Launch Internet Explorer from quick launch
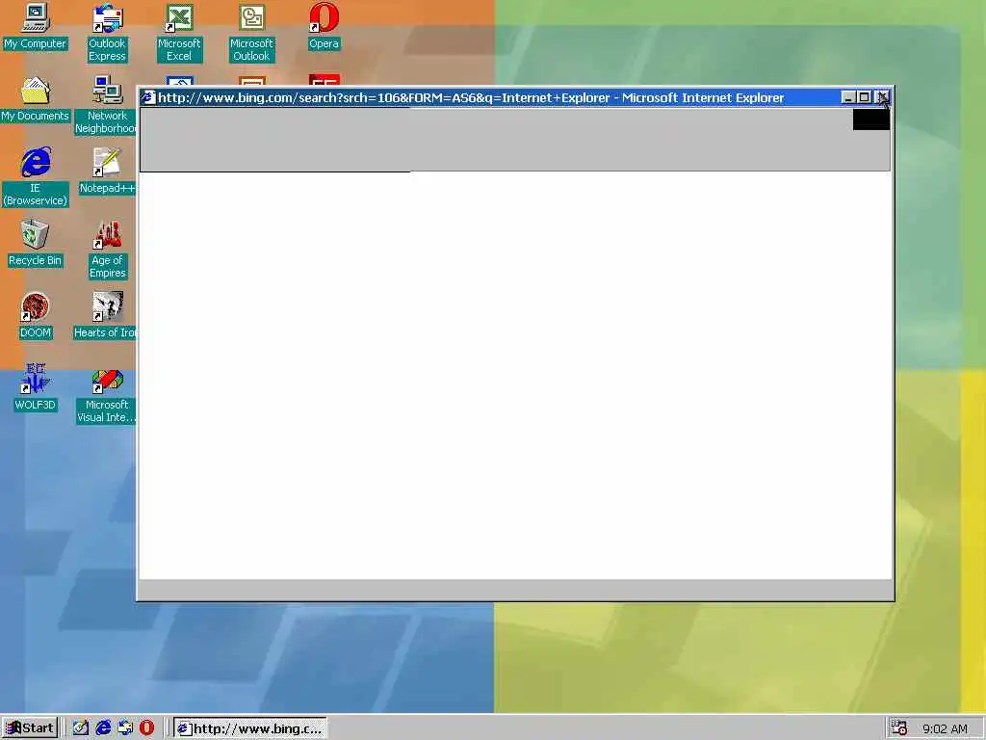Screen dimensions: 986x740 [103, 728]
